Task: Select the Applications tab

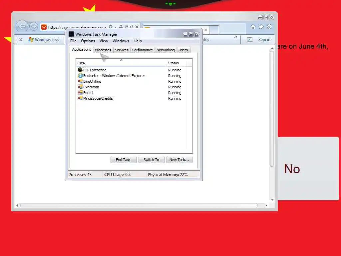Action: [82, 49]
